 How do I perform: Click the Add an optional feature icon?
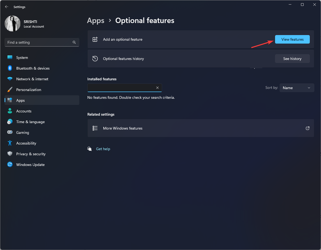click(95, 39)
